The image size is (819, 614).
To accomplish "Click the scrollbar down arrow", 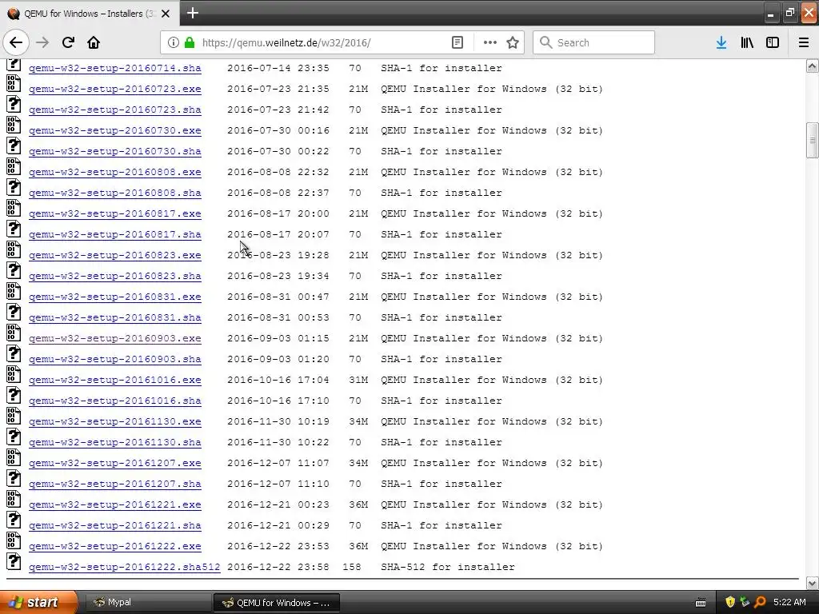I will 812,583.
